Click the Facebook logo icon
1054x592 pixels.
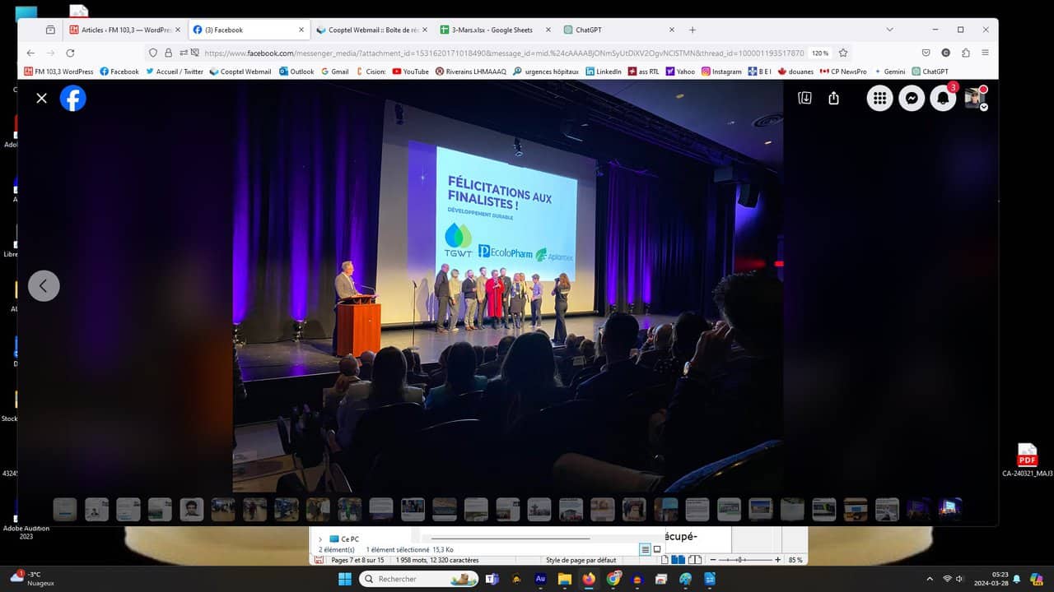pyautogui.click(x=73, y=98)
